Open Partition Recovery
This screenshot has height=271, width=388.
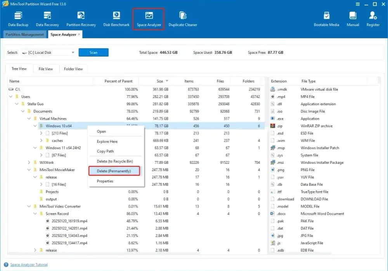[x=81, y=19]
